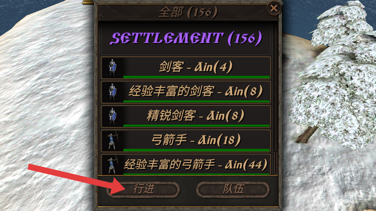Choose the 精锐剑客 - Ain(8) entry text

196,116
